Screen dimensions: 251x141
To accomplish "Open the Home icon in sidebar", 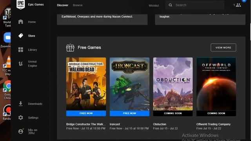I will tap(21, 22).
